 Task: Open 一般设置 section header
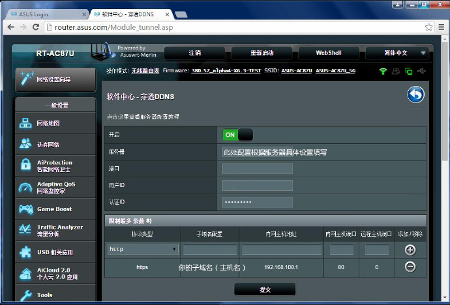point(55,105)
